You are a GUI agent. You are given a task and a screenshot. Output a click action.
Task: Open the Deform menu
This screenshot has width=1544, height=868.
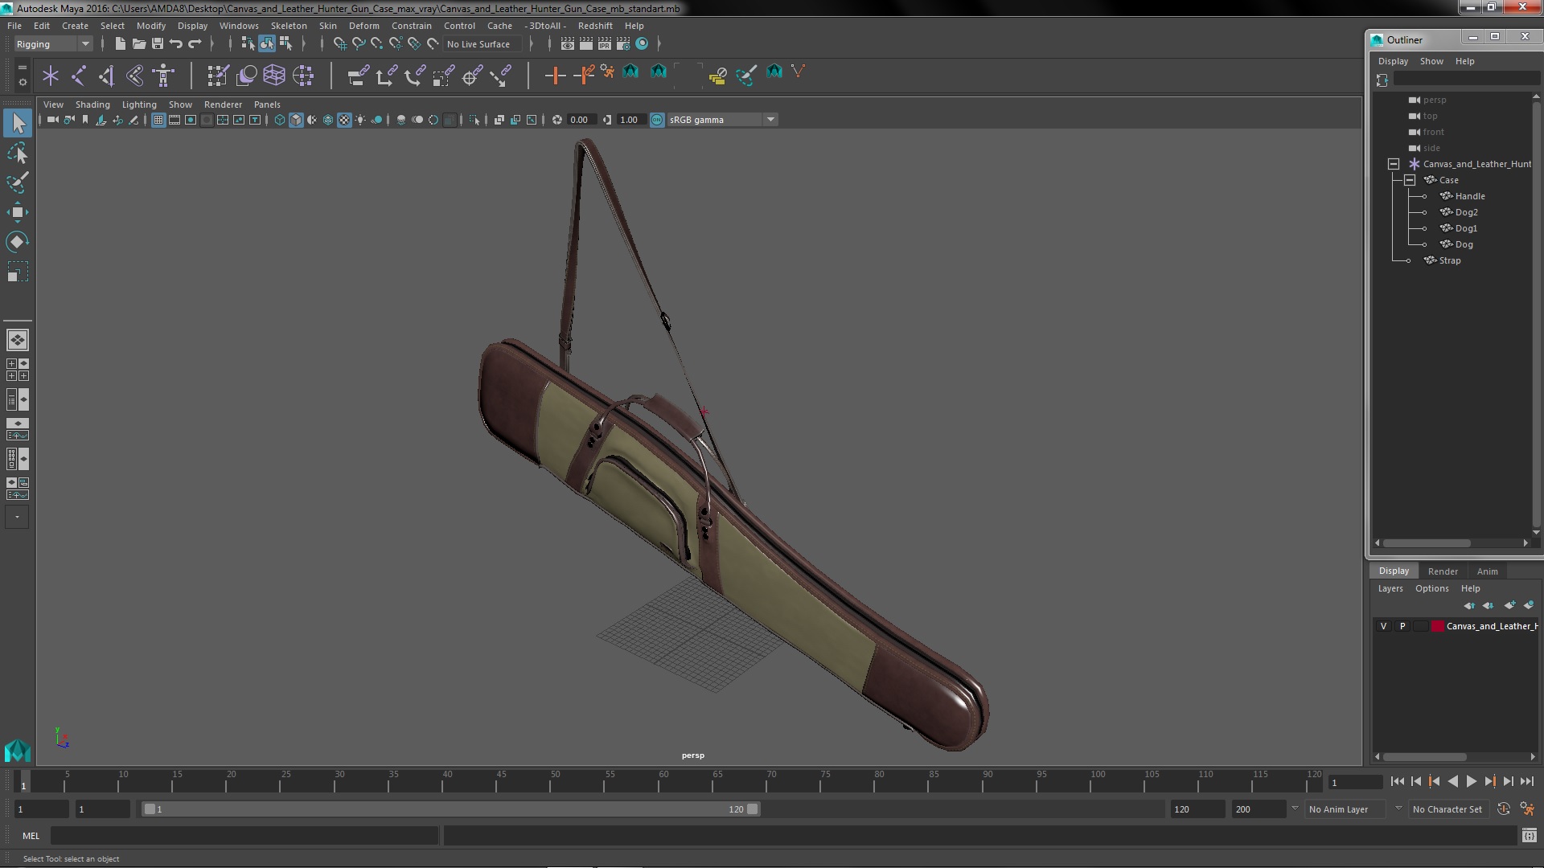pyautogui.click(x=363, y=26)
